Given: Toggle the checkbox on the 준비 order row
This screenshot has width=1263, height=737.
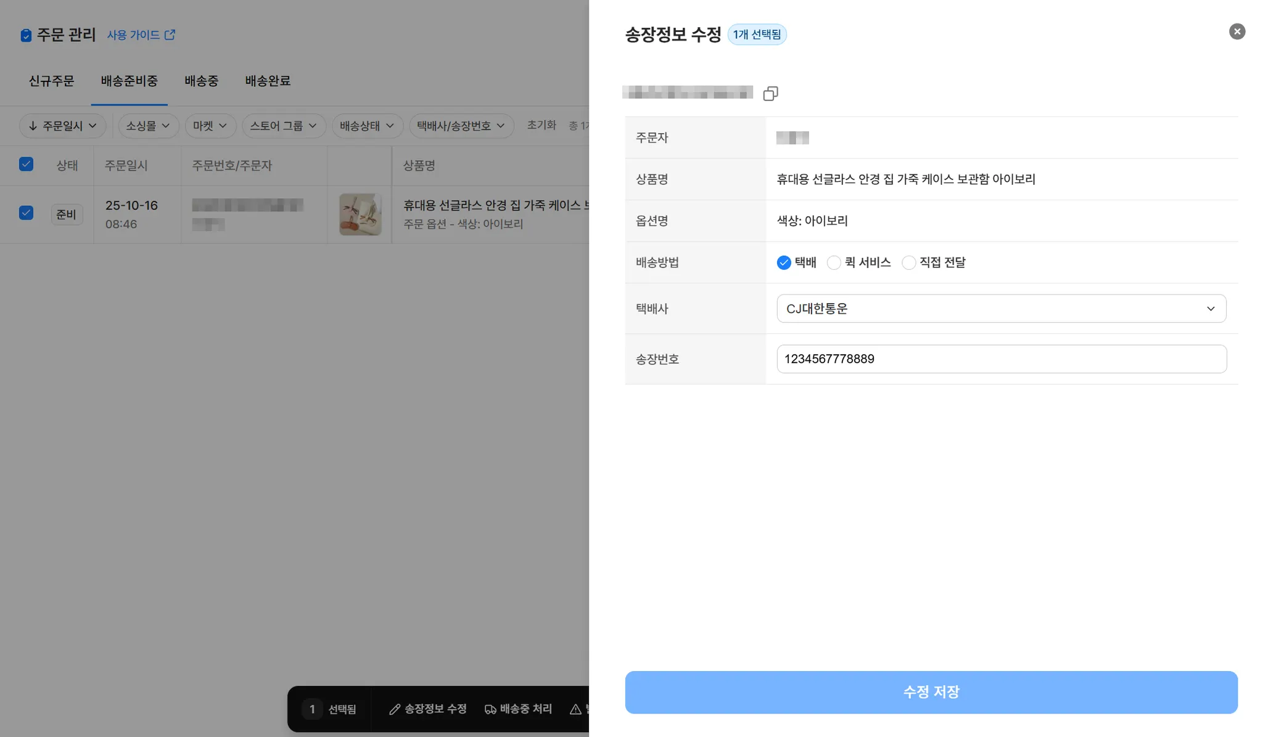Looking at the screenshot, I should pyautogui.click(x=26, y=213).
